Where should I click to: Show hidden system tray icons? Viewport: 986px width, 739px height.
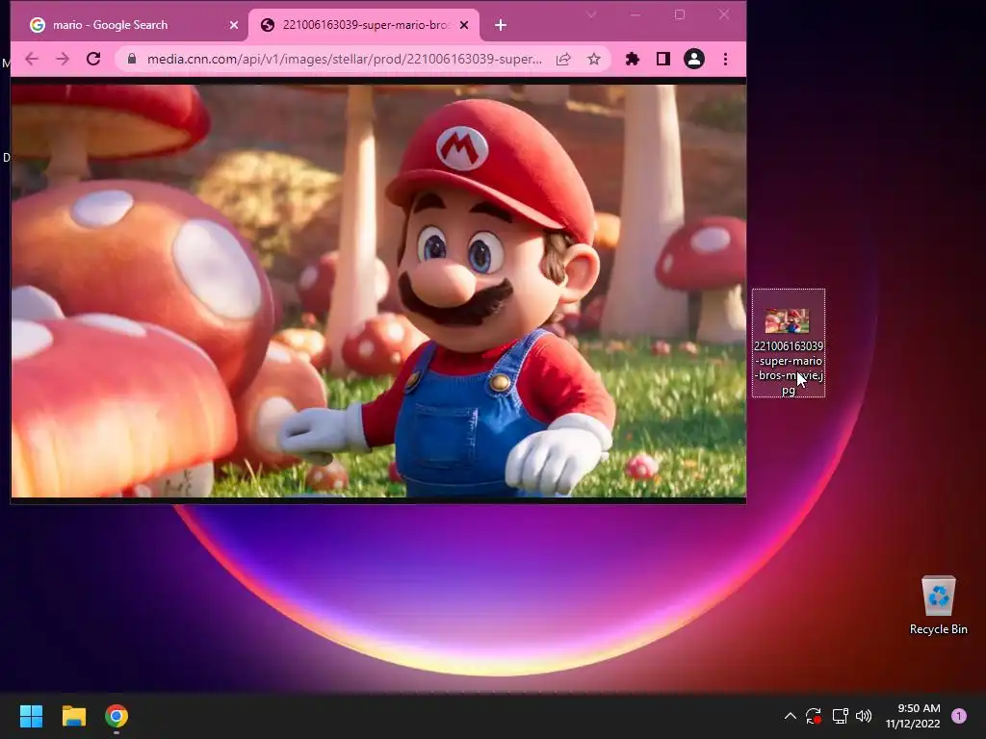791,716
